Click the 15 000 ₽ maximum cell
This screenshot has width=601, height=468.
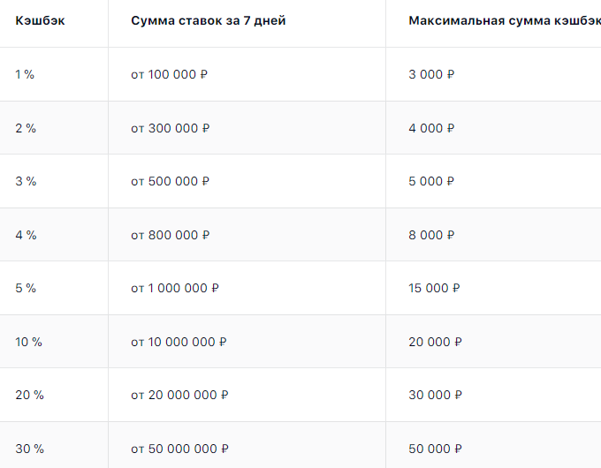435,288
